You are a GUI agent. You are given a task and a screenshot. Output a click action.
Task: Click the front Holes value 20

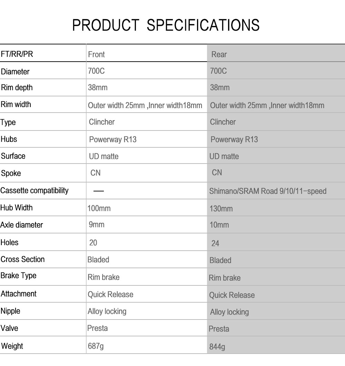(93, 243)
